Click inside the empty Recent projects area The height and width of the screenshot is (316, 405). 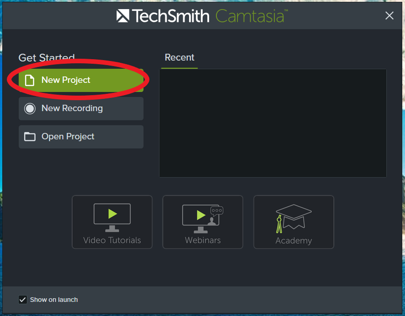(x=273, y=123)
